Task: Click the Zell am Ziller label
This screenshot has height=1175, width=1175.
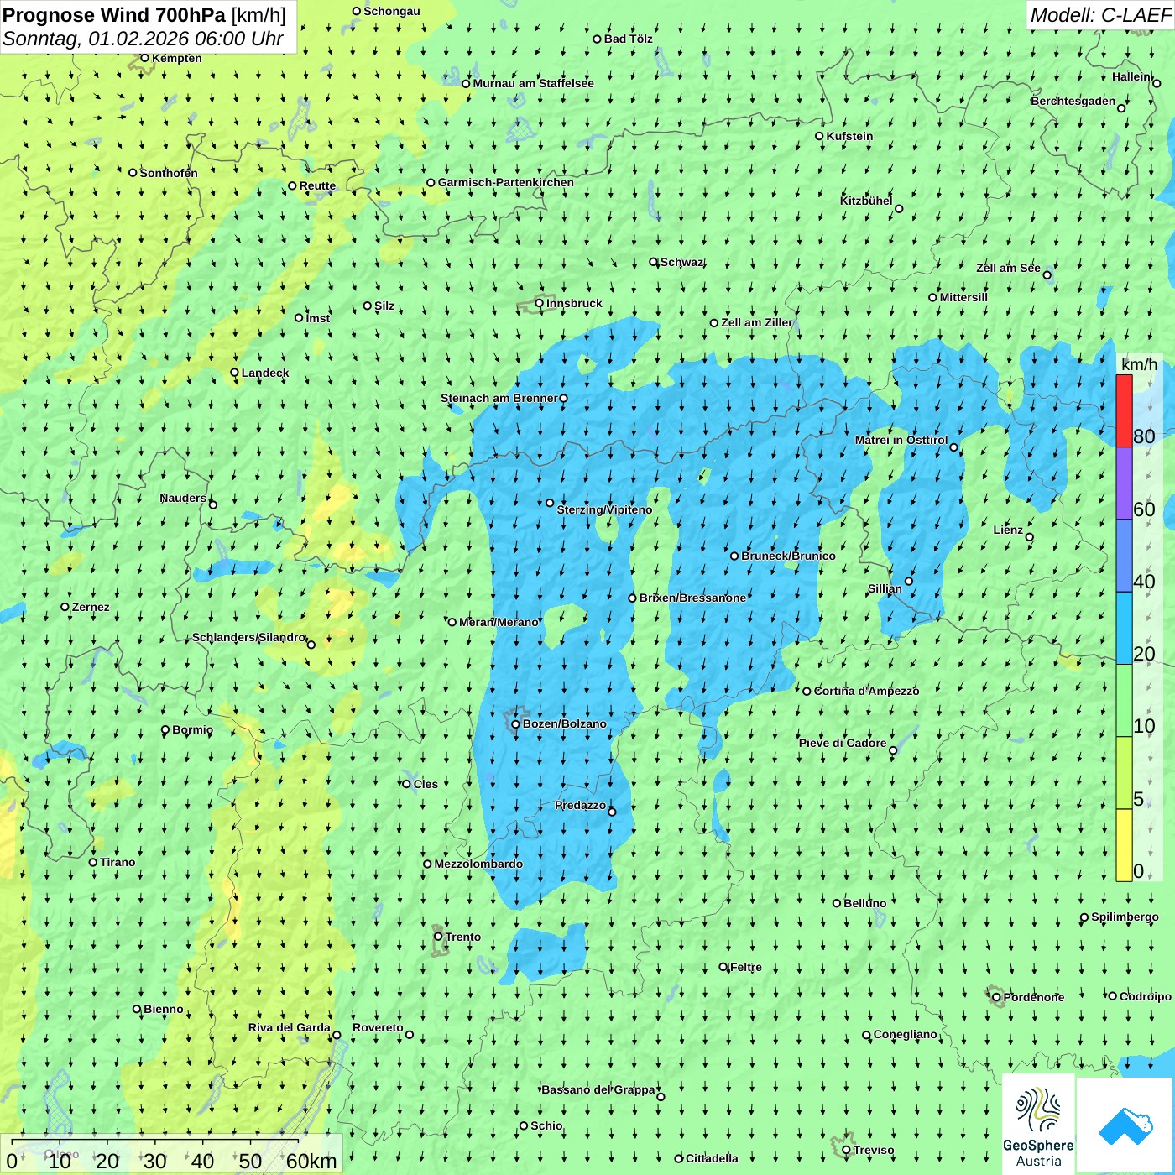Action: coord(757,322)
